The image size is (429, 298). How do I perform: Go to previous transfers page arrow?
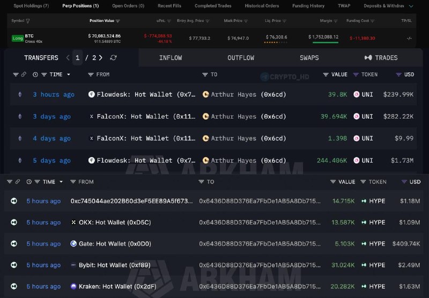pyautogui.click(x=68, y=58)
